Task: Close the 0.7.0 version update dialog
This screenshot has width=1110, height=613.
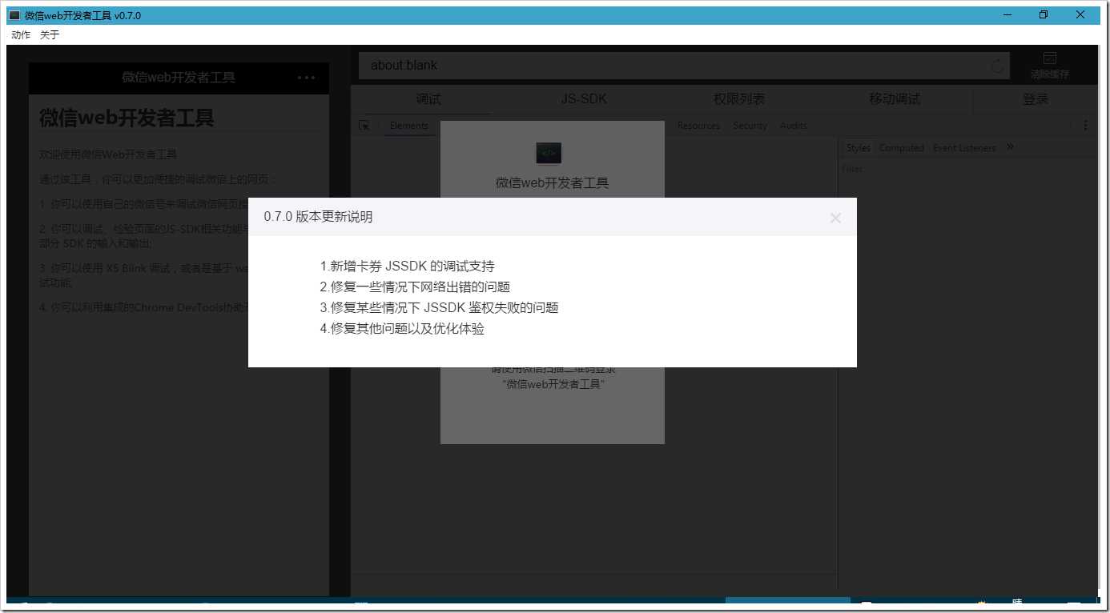Action: (x=835, y=218)
